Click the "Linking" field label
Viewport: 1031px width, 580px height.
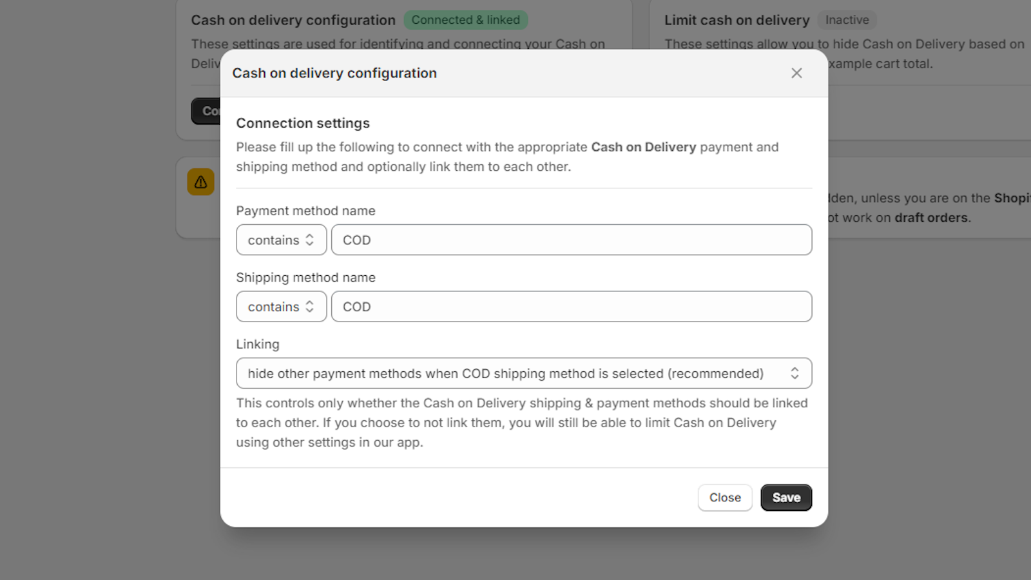click(258, 344)
